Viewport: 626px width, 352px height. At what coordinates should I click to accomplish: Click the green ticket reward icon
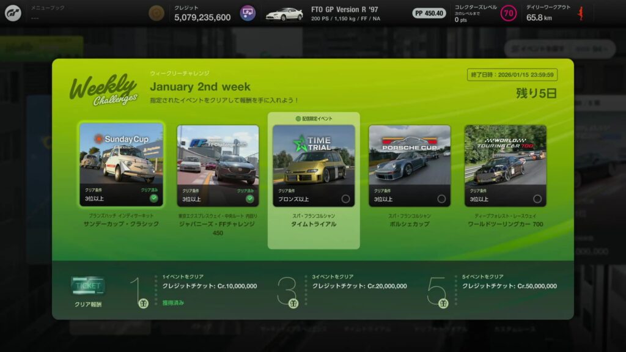87,285
